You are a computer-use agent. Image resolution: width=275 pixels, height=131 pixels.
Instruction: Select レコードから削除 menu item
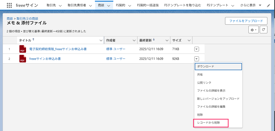tap(218, 123)
